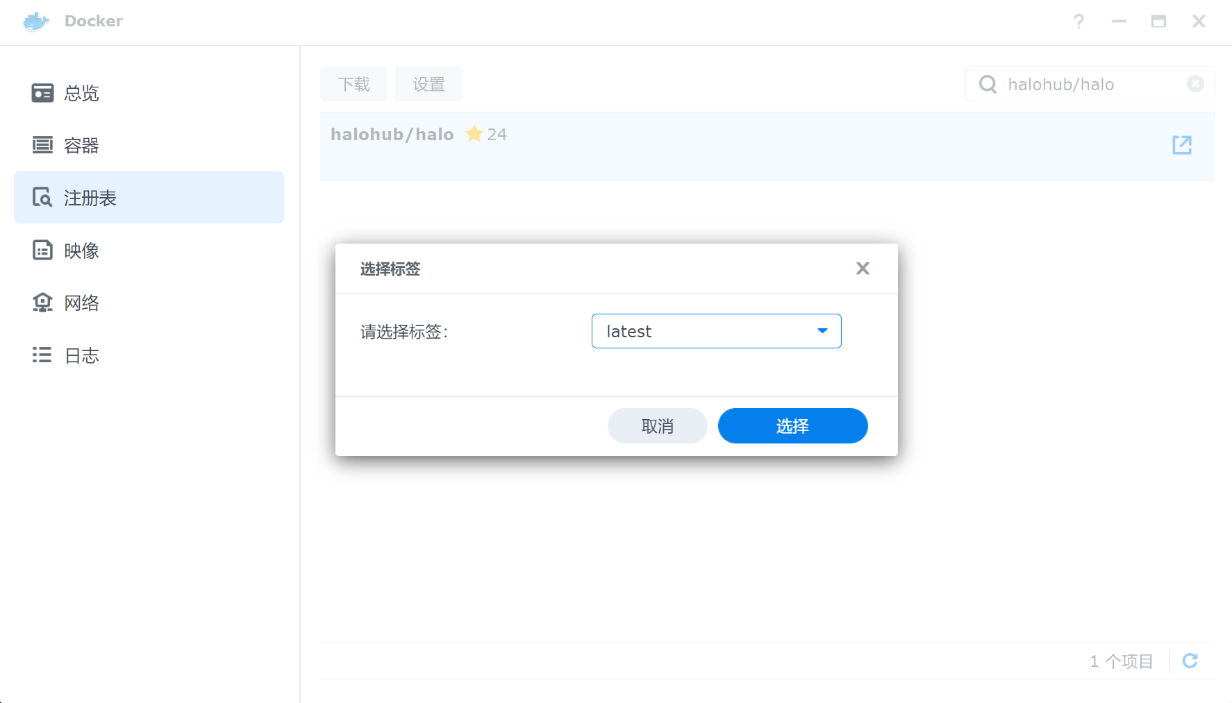Click the star rating icon

(x=474, y=133)
